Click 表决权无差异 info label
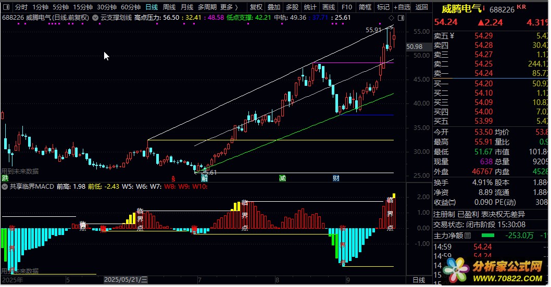Viewport: 551px width, 287px height. pos(503,214)
